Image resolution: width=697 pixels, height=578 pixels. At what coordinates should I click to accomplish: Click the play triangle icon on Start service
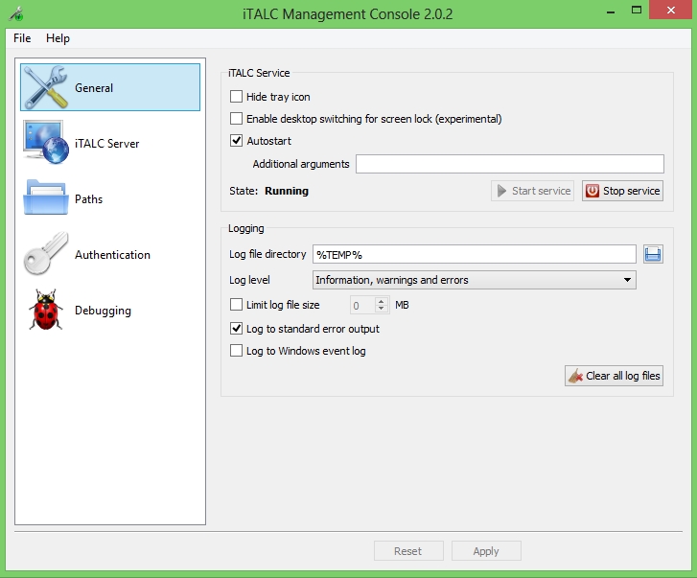(501, 191)
